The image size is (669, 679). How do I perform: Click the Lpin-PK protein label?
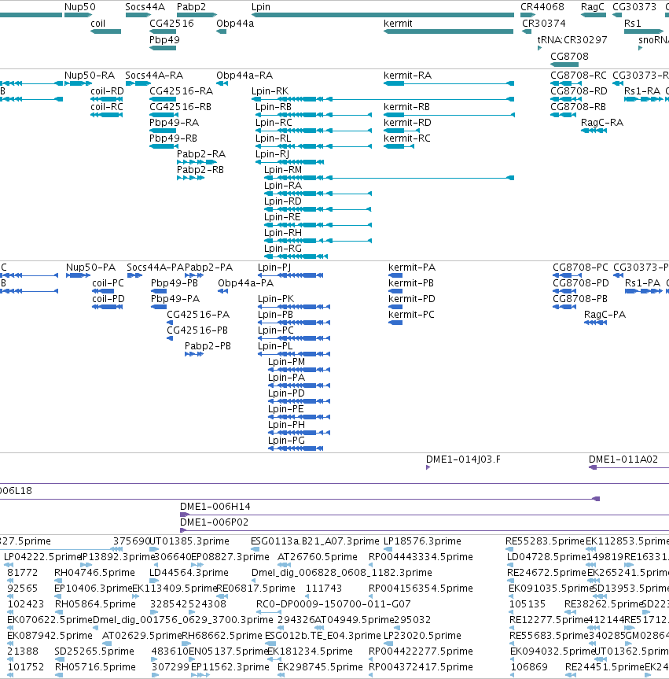pyautogui.click(x=276, y=299)
